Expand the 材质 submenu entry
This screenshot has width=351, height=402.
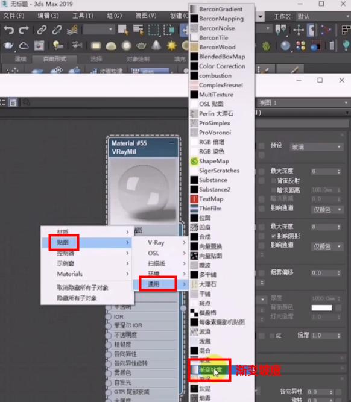click(87, 232)
